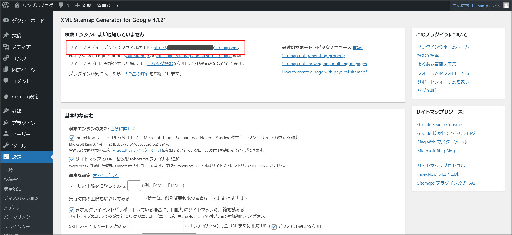Click the WordPress logo icon
This screenshot has height=235, width=512.
point(6,5)
